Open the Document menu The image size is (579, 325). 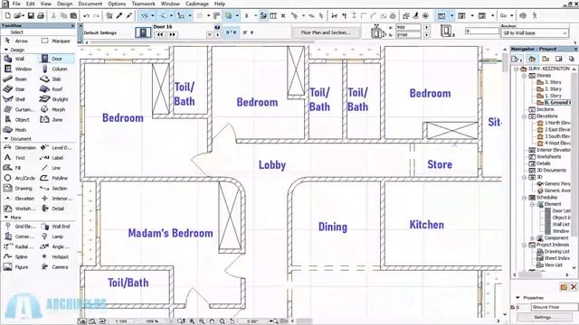click(90, 4)
